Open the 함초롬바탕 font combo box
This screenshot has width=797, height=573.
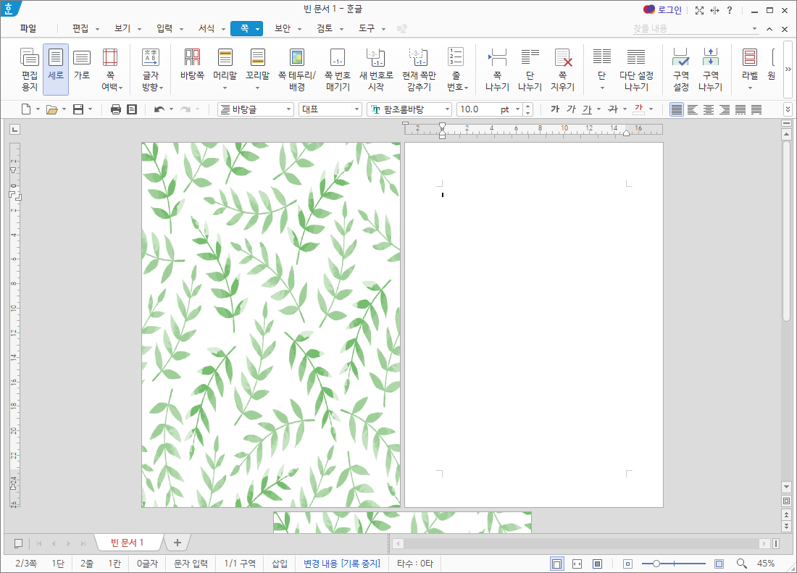(x=409, y=109)
